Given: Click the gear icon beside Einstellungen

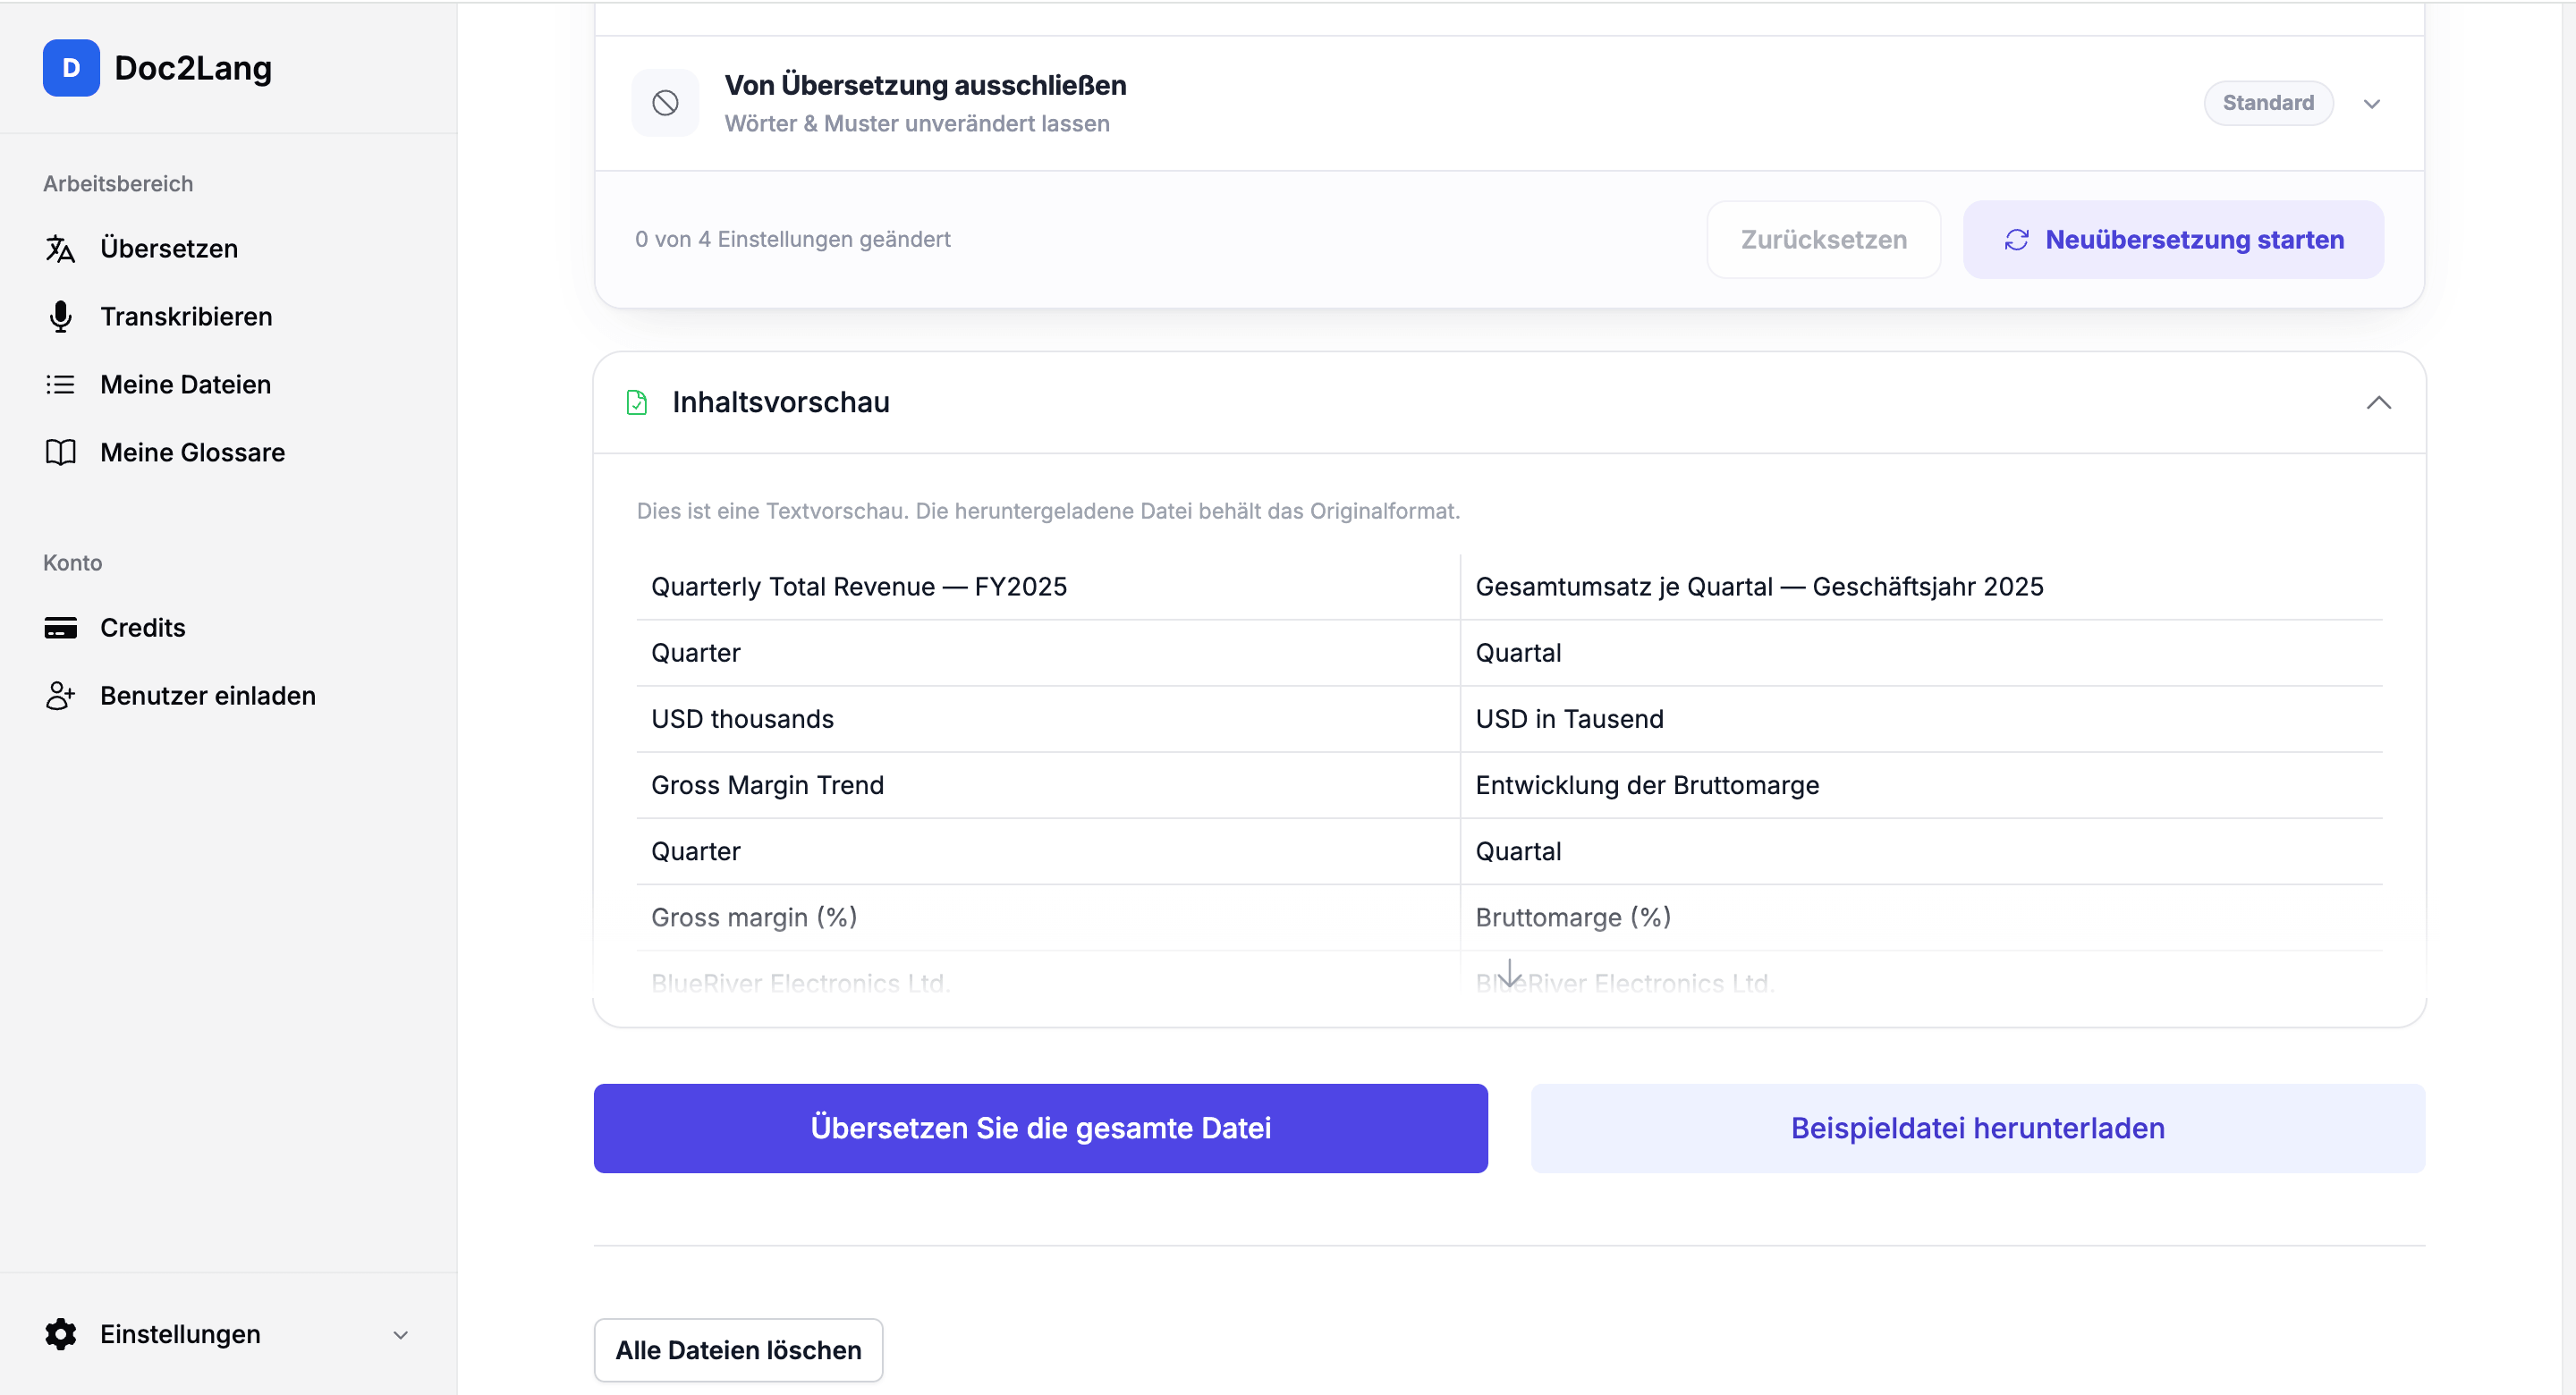Looking at the screenshot, I should pyautogui.click(x=60, y=1334).
